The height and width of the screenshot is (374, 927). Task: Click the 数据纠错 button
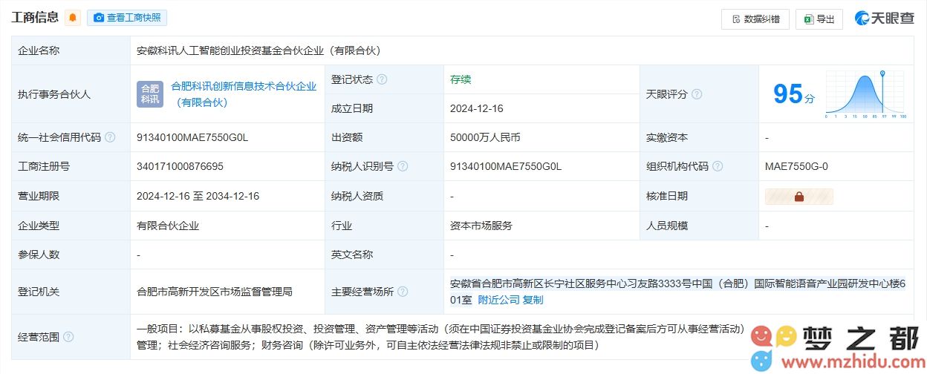point(755,19)
